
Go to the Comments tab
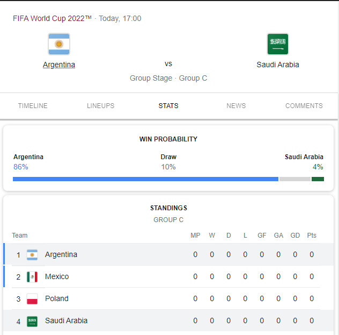click(304, 106)
